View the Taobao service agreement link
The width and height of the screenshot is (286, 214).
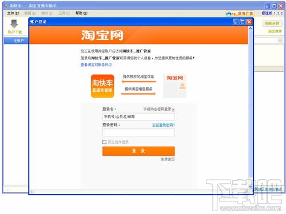96,65
